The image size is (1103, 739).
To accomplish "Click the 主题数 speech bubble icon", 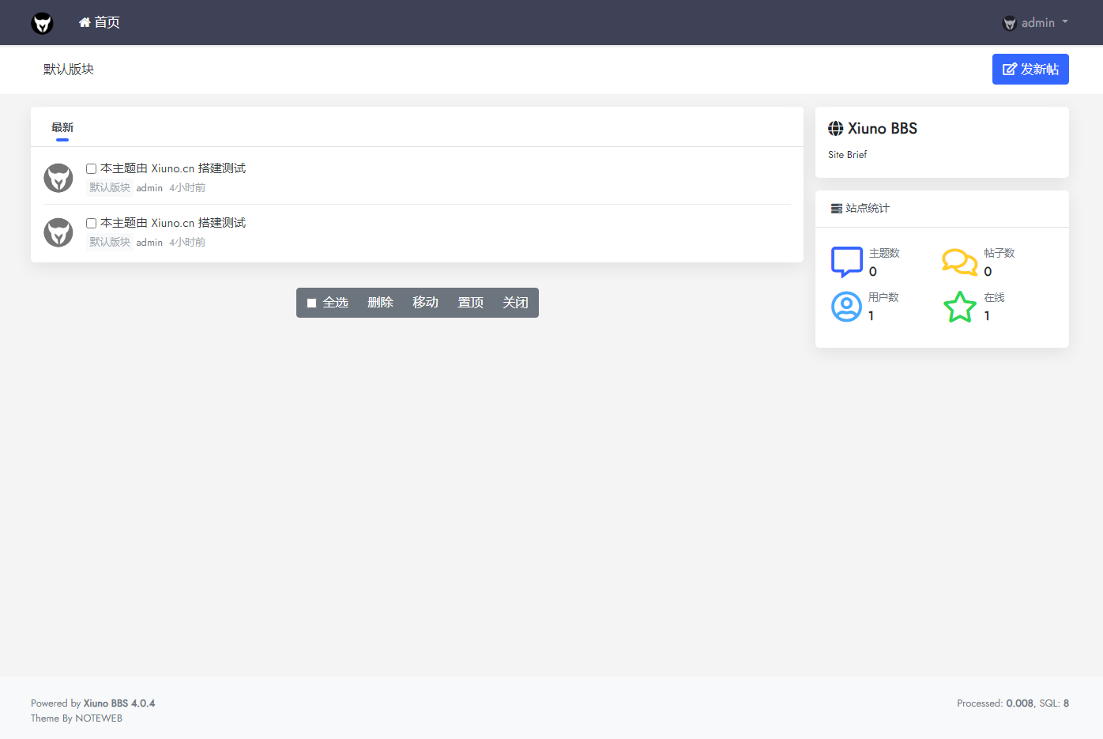I will (x=846, y=262).
